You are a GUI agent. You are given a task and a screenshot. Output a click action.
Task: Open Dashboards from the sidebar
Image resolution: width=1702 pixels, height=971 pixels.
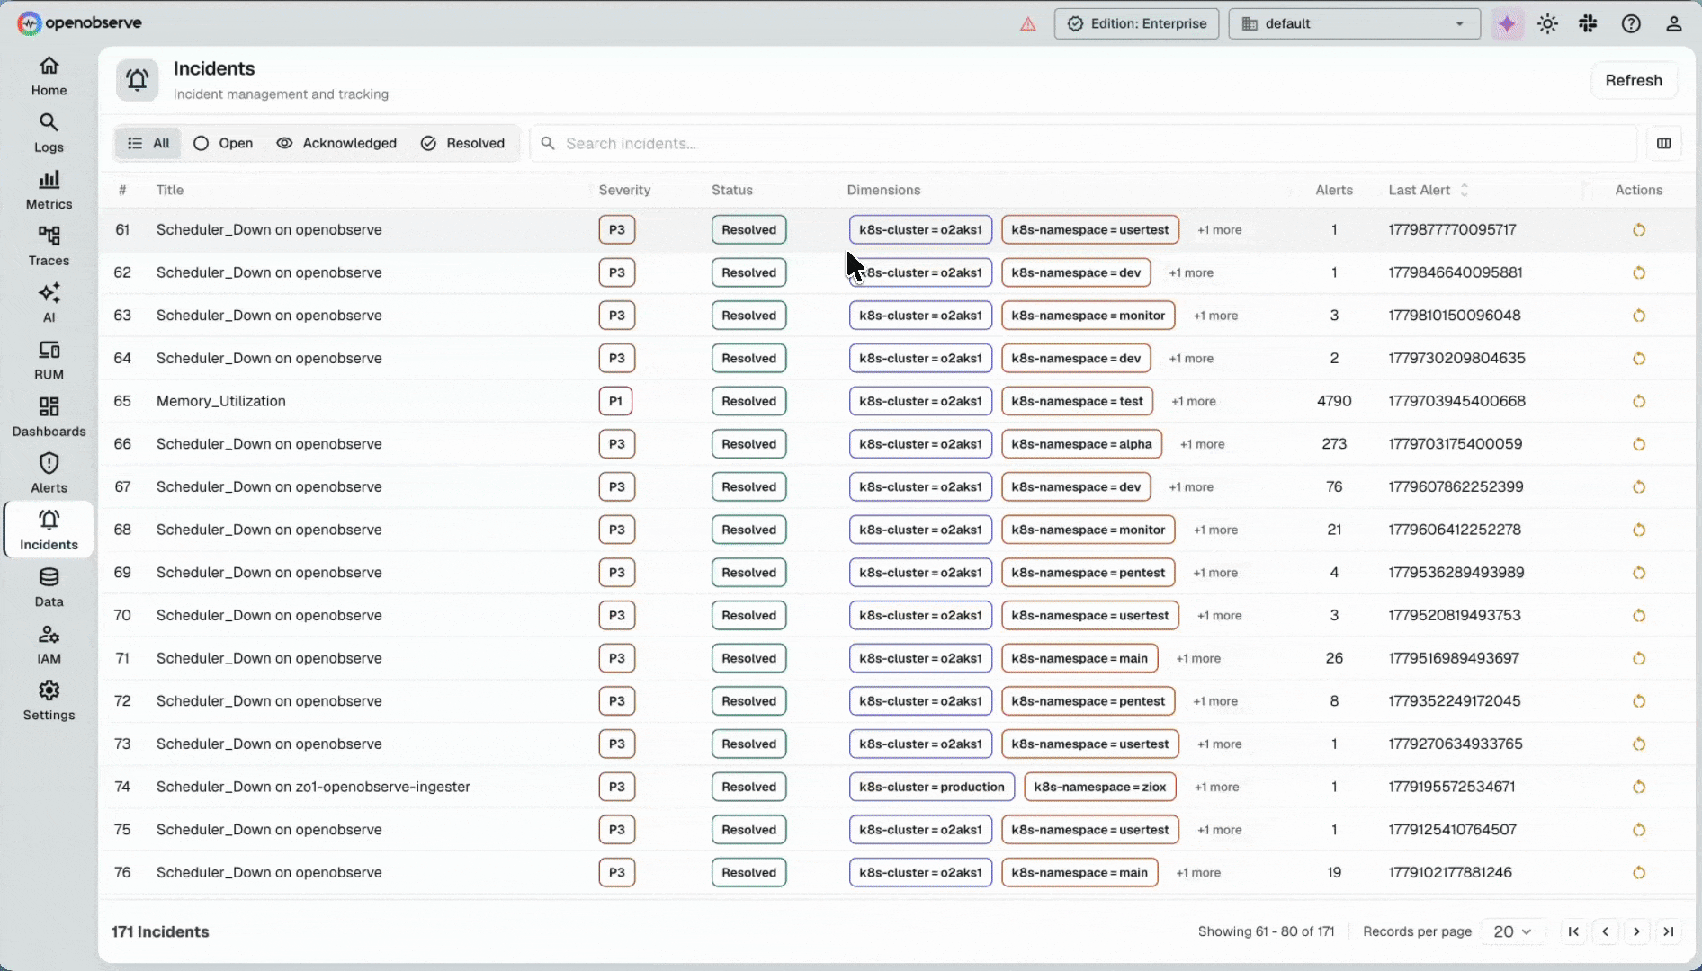click(x=49, y=417)
